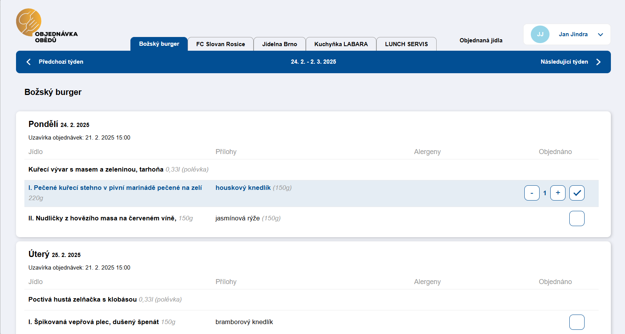
Task: Go to Předchozí týden
Action: 61,62
